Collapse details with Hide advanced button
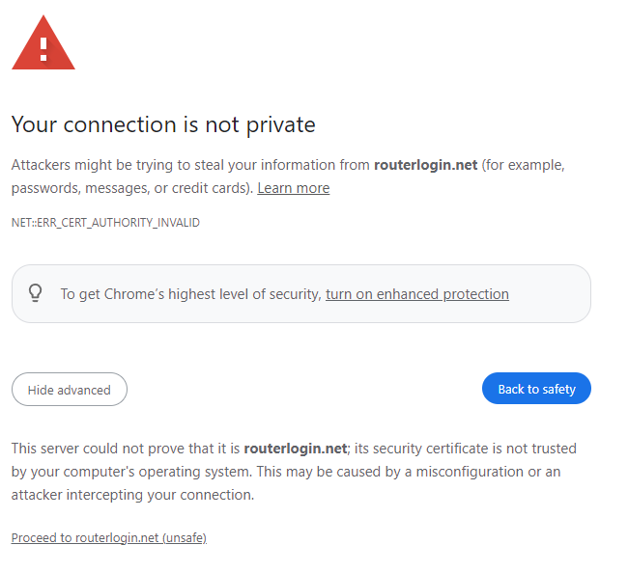This screenshot has height=572, width=628. coord(70,390)
